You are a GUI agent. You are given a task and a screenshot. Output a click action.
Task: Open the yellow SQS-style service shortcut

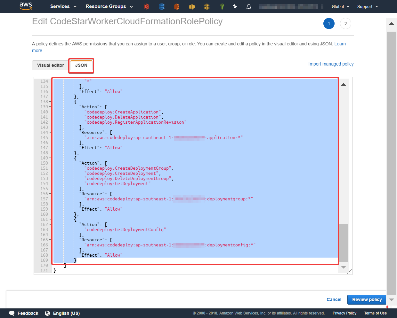pyautogui.click(x=192, y=6)
